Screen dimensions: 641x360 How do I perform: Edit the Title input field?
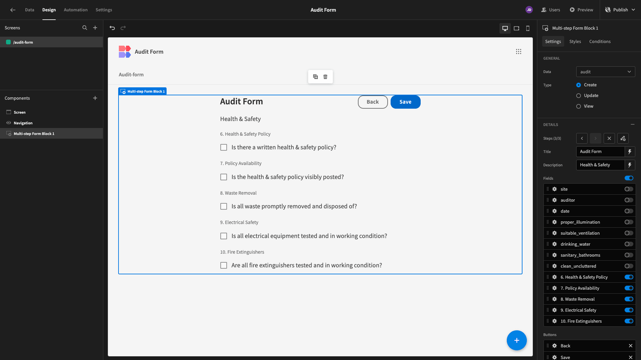600,152
